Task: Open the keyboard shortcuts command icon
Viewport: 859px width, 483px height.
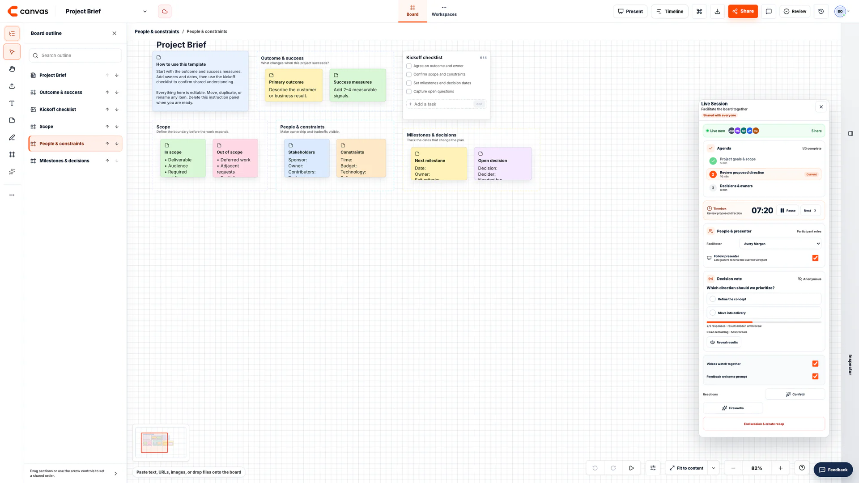Action: click(x=699, y=11)
